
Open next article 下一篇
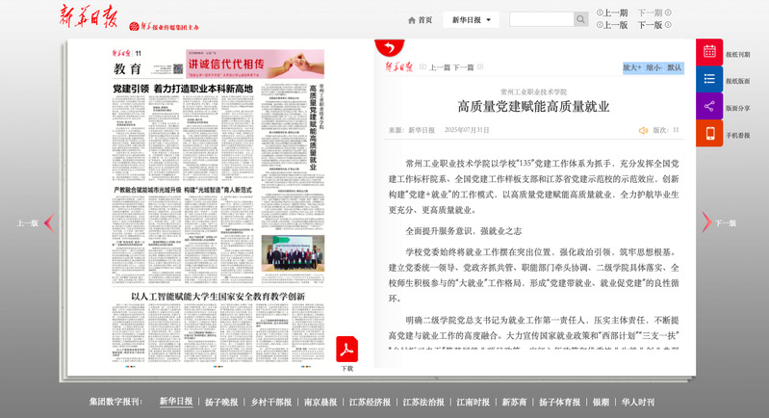pos(463,67)
